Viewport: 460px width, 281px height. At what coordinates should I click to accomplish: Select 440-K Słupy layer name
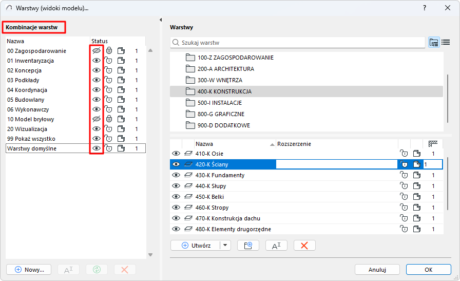[x=210, y=186]
